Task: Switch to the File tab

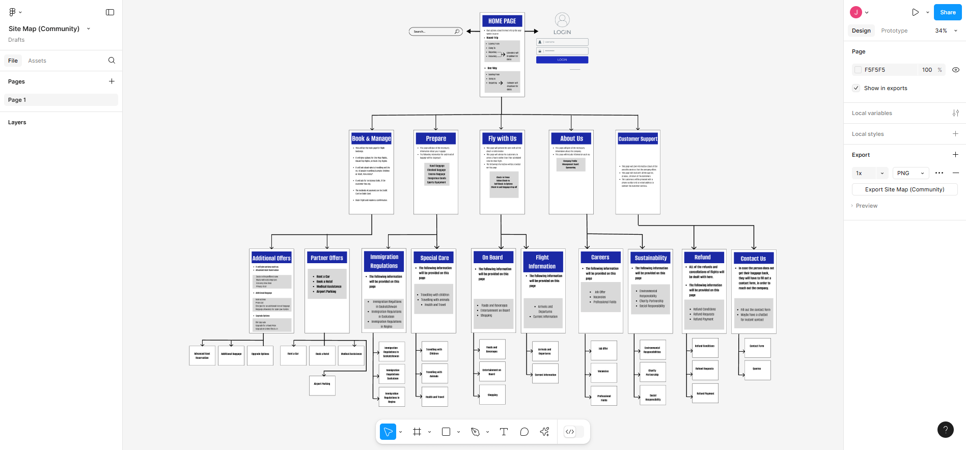Action: [13, 61]
